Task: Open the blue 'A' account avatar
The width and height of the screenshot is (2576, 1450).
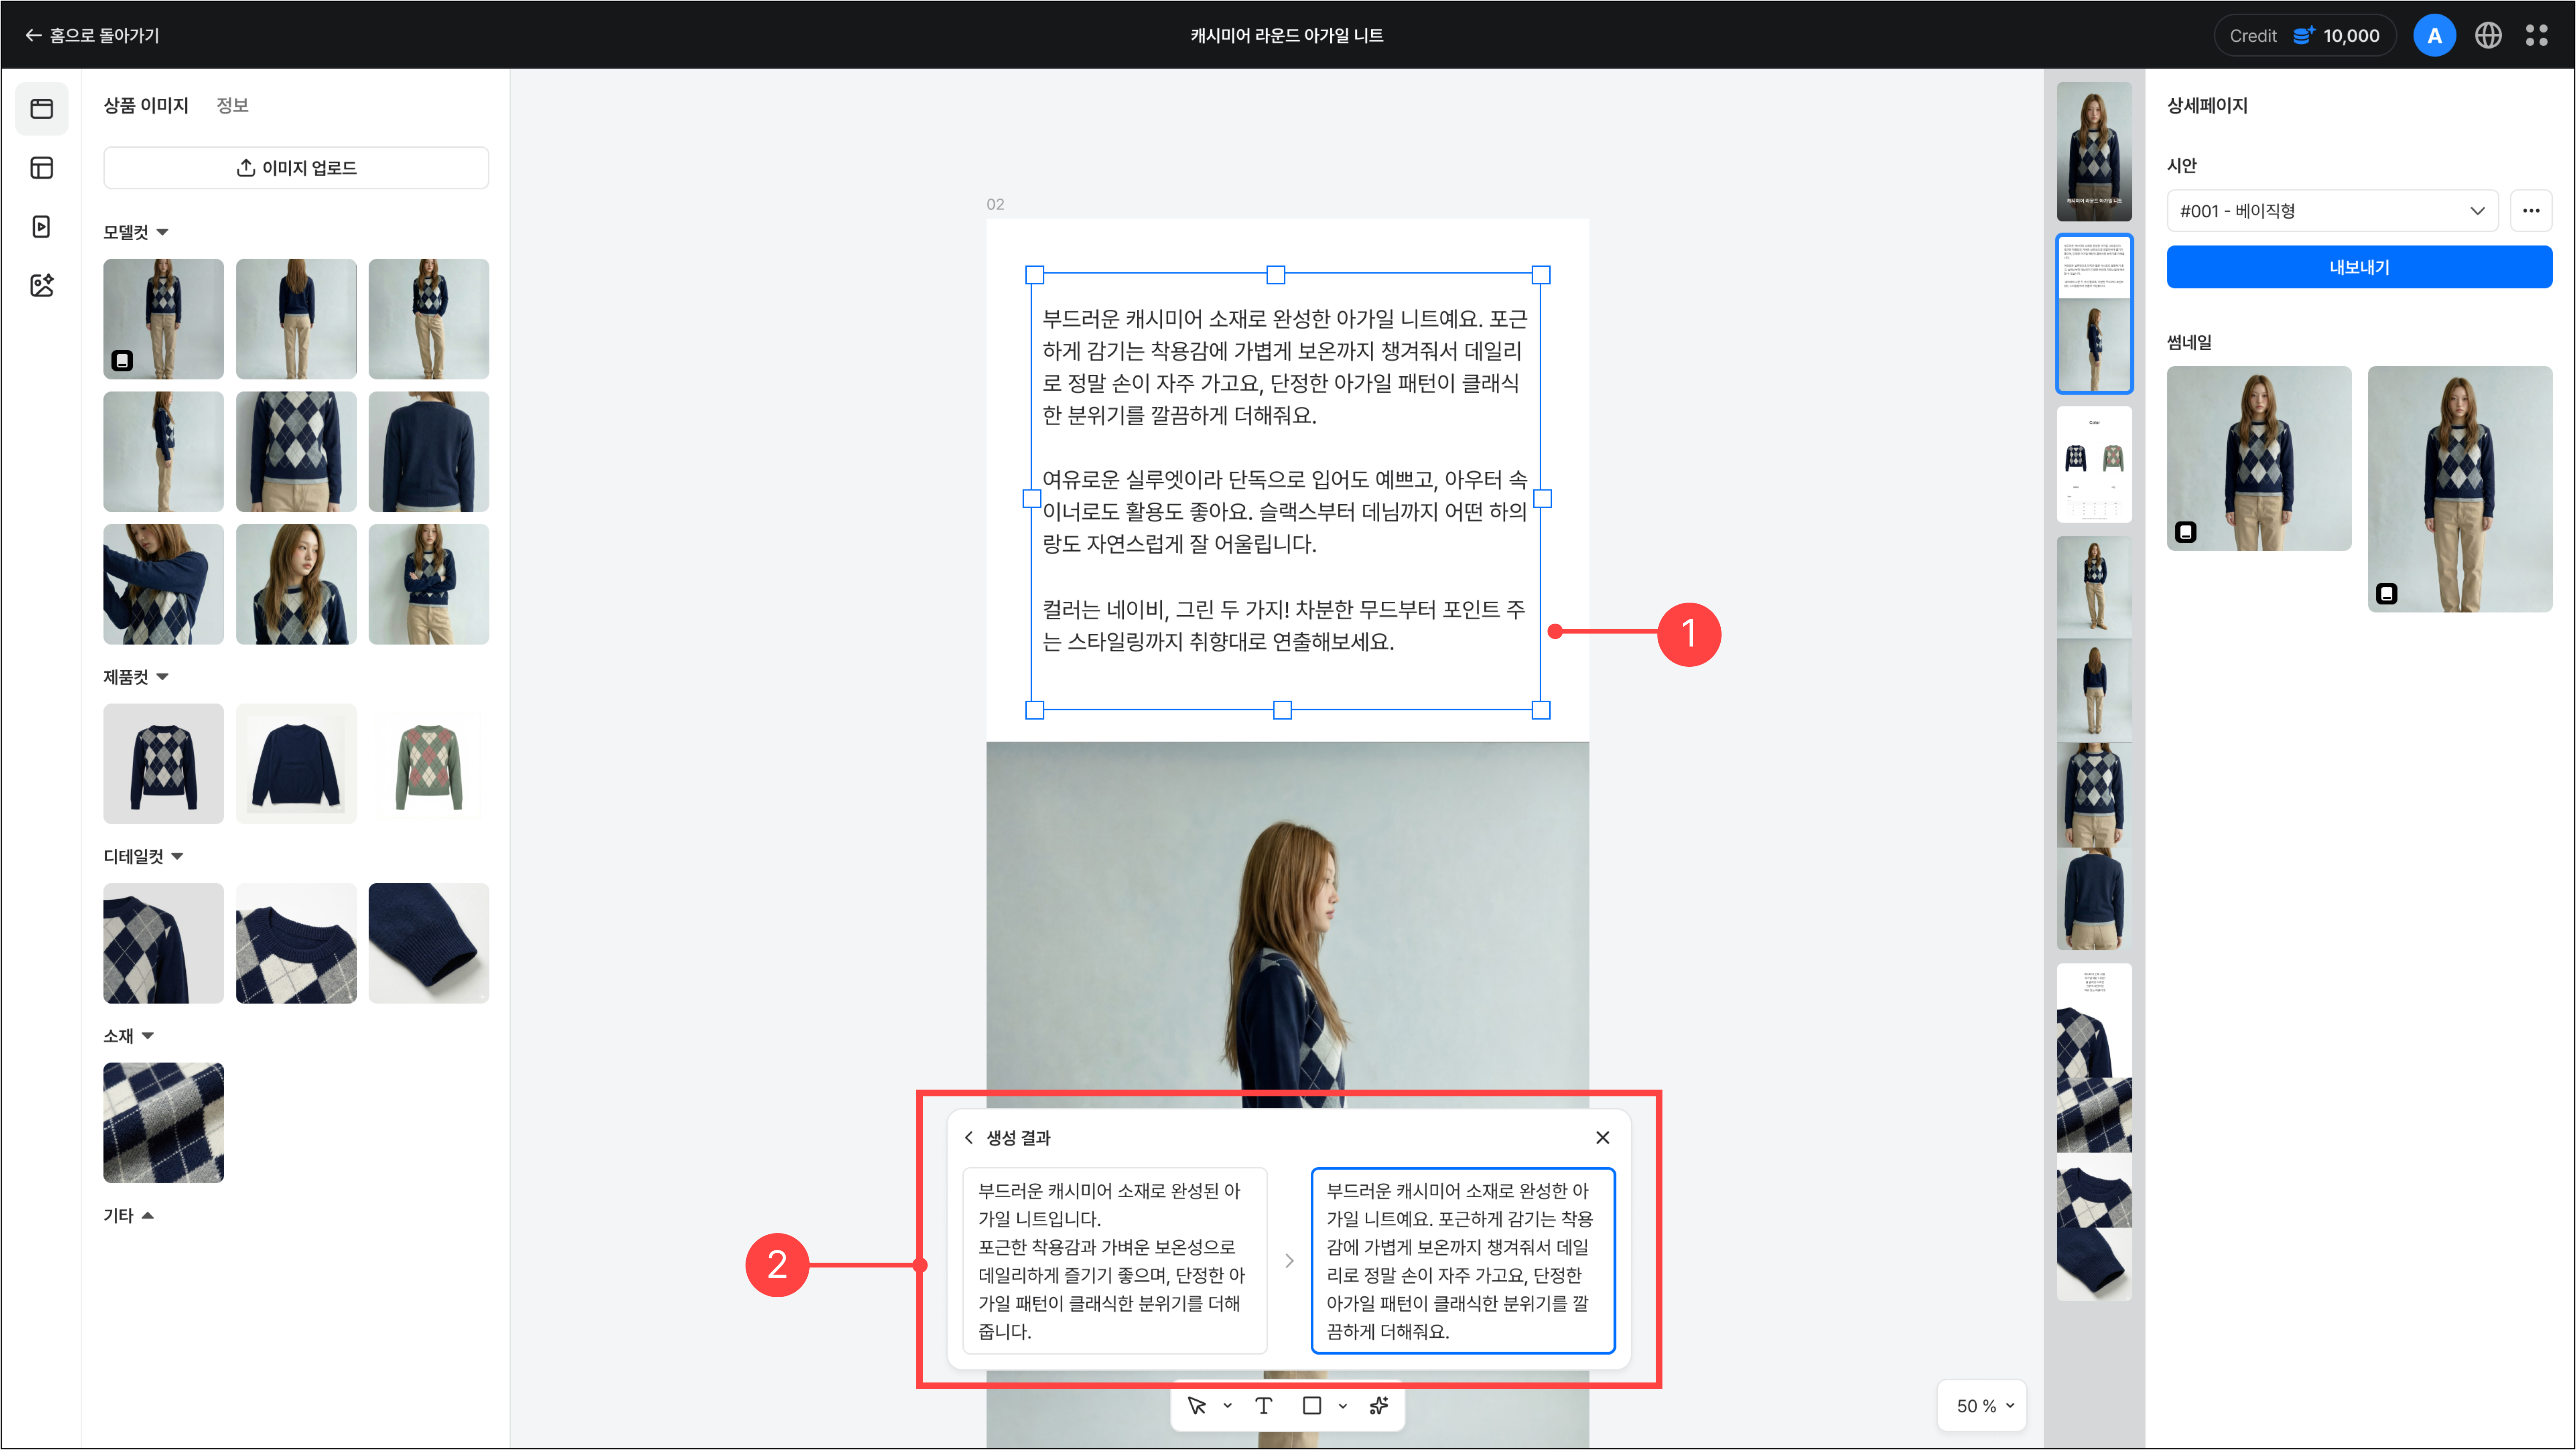Action: 2434,36
